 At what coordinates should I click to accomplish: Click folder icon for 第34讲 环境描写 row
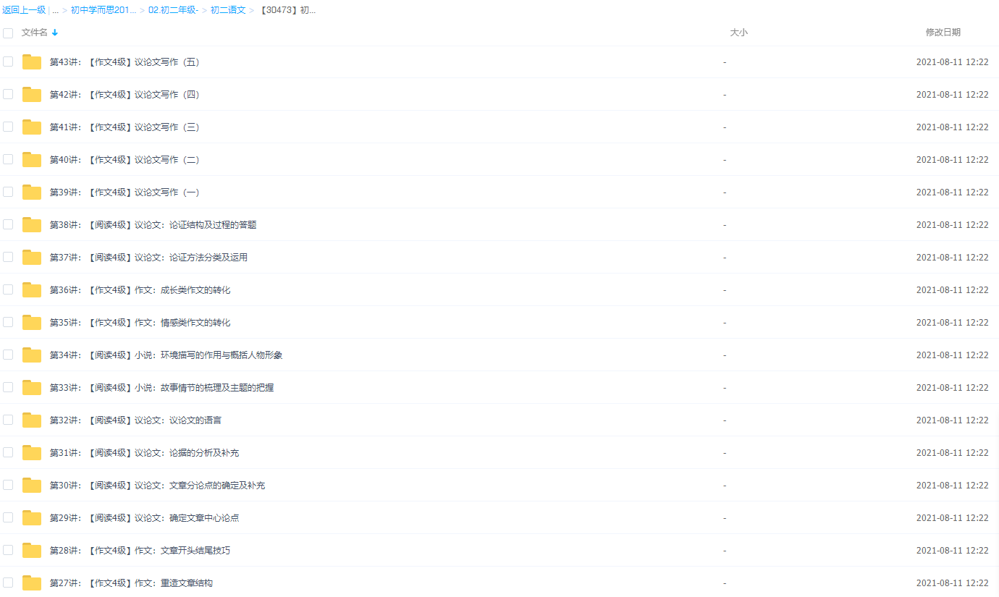pos(31,355)
